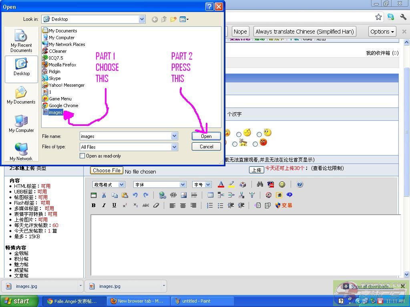The width and height of the screenshot is (410, 307).
Task: Click the binoculars Find icon
Action: coord(260,184)
